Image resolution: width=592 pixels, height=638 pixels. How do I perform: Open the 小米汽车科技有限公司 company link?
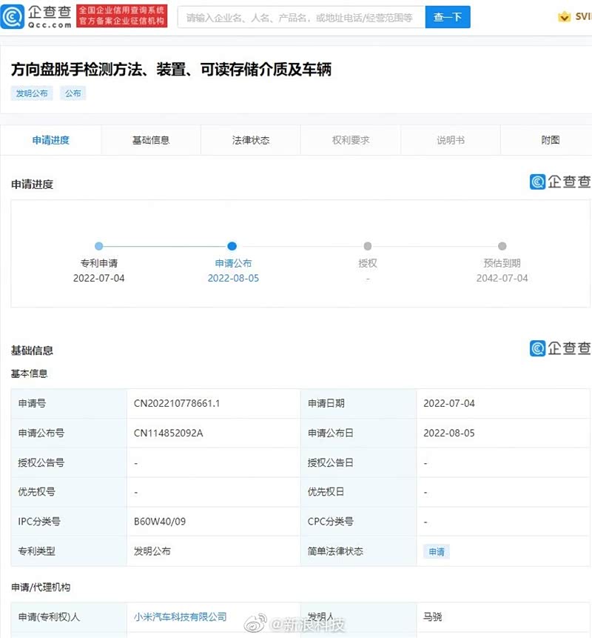point(180,617)
